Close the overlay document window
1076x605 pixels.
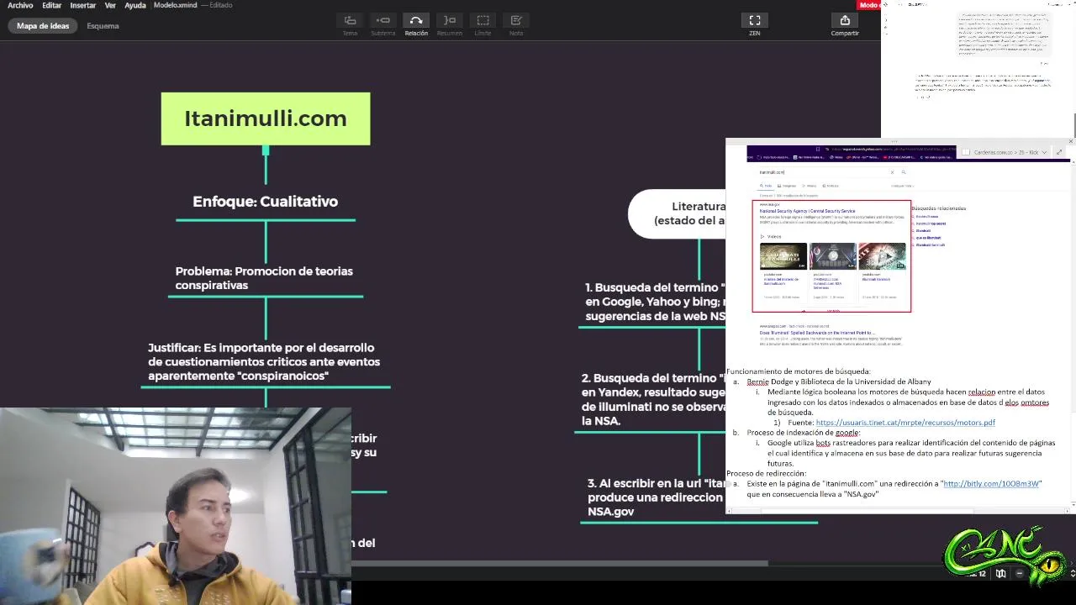[x=1071, y=141]
